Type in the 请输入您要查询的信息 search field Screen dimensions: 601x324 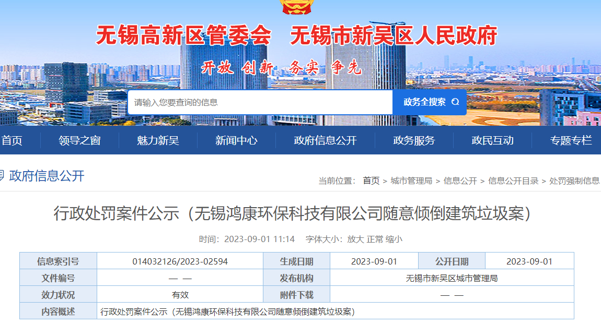260,102
